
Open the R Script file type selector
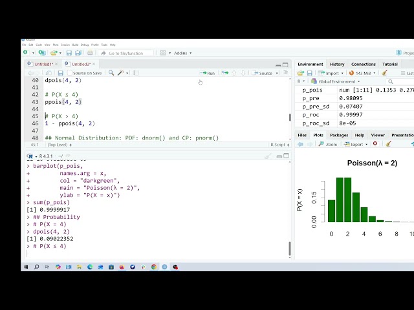pyautogui.click(x=280, y=145)
